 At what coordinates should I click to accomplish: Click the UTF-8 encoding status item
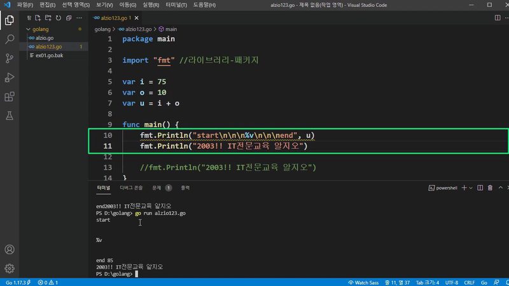coord(452,282)
